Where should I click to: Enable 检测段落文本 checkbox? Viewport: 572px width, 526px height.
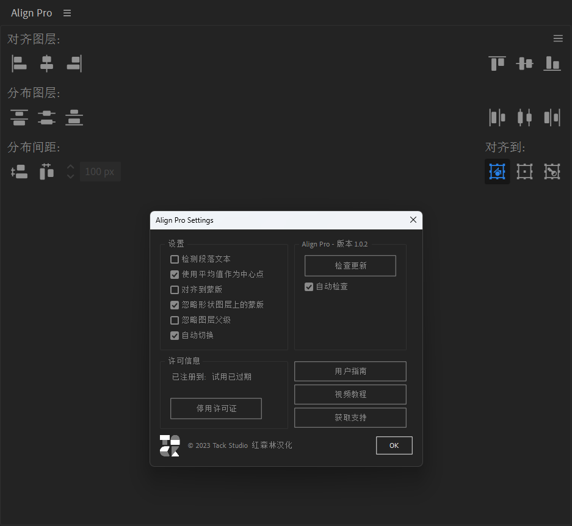[x=175, y=259]
